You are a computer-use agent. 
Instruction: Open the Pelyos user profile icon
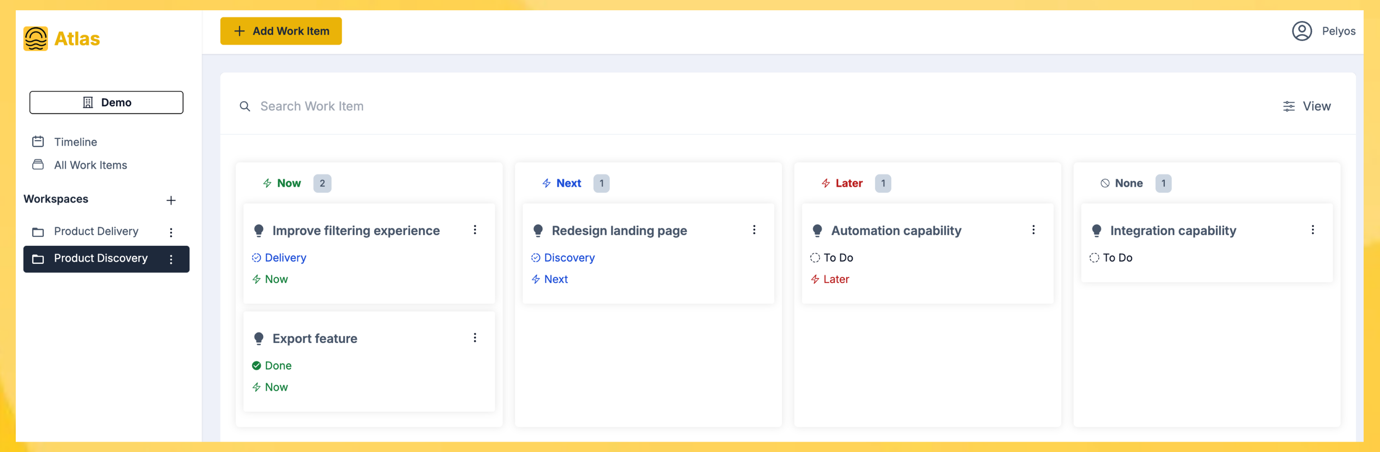(x=1301, y=31)
